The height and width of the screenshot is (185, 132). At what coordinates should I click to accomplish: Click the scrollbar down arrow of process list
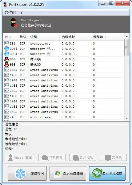pyautogui.click(x=127, y=118)
